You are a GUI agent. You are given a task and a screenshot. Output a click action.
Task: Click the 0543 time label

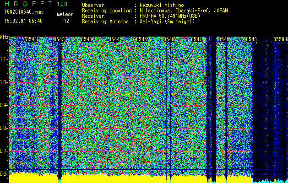[87, 40]
